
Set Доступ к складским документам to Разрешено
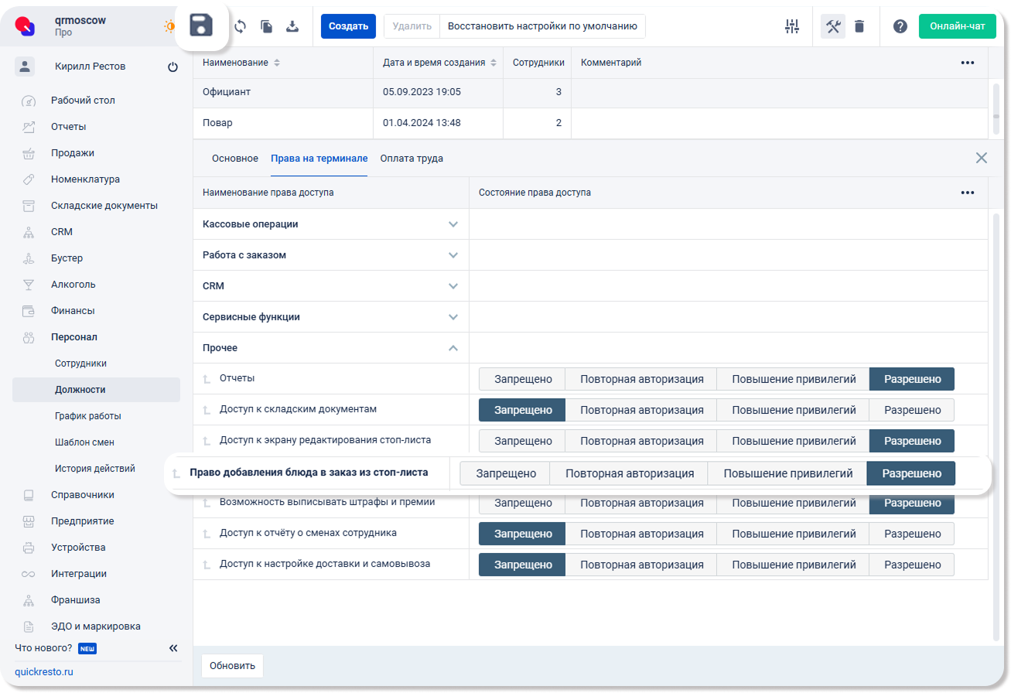[913, 410]
